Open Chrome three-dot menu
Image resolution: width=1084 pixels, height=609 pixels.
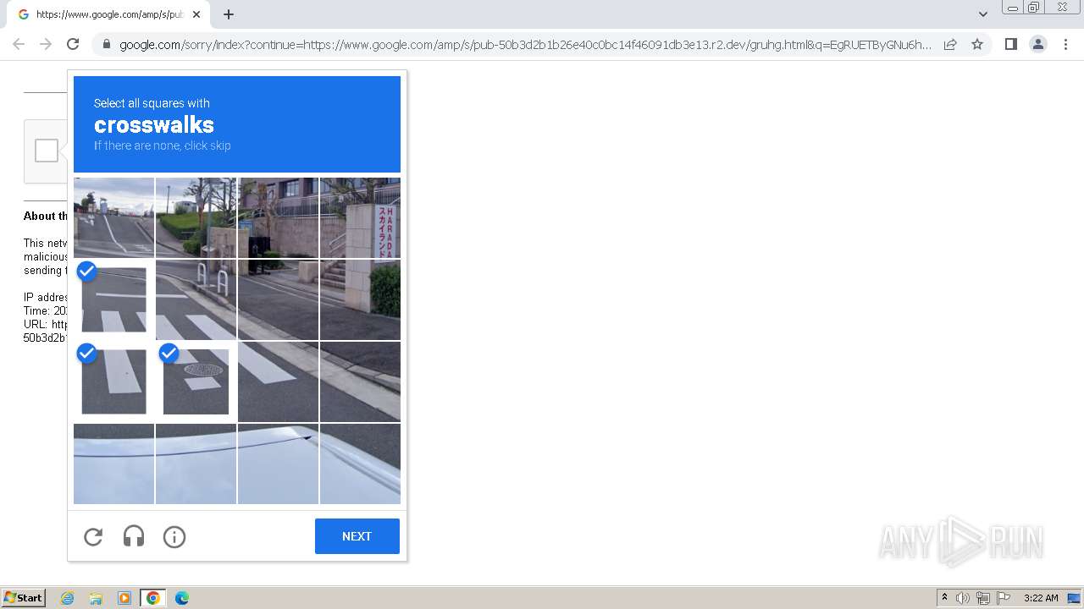(x=1066, y=44)
